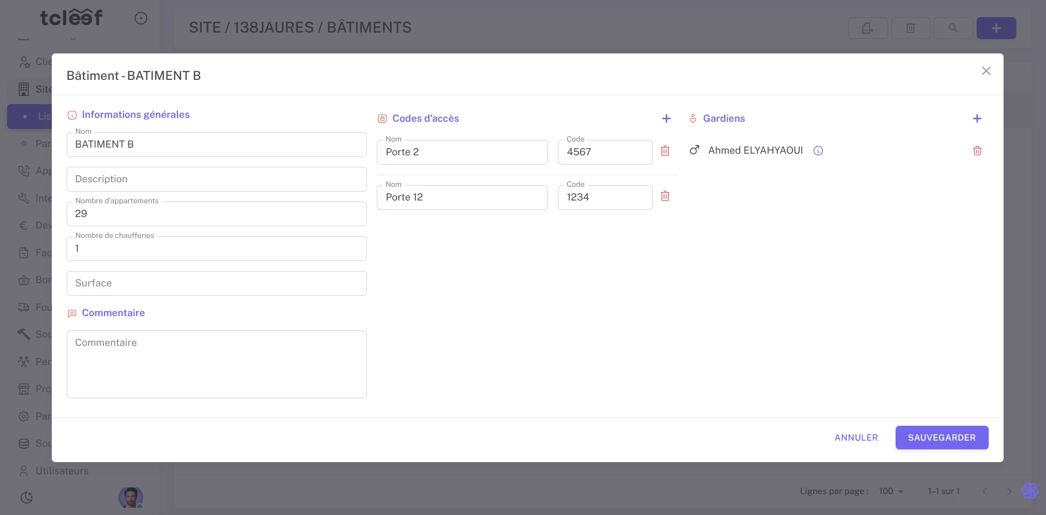1046x515 pixels.
Task: Click the building name field
Action: 216,145
